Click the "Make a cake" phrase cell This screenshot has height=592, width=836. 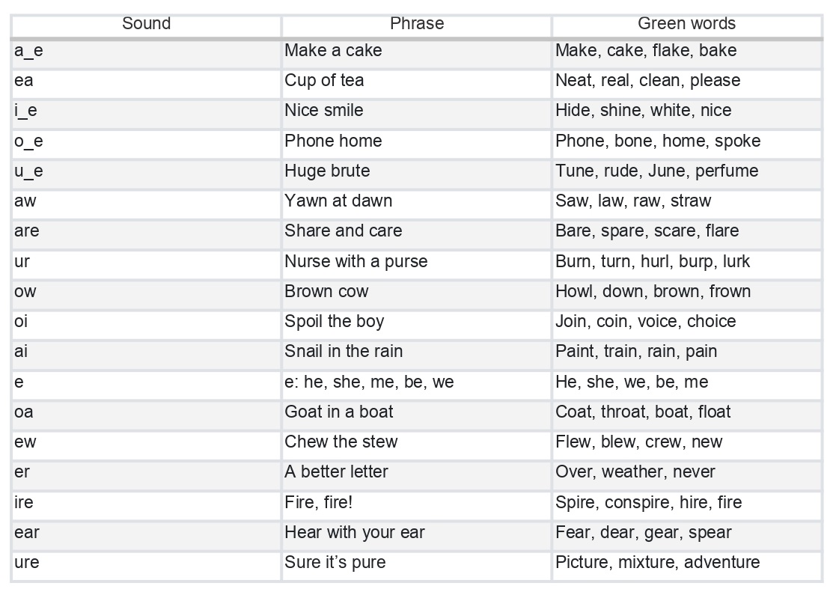click(x=416, y=51)
